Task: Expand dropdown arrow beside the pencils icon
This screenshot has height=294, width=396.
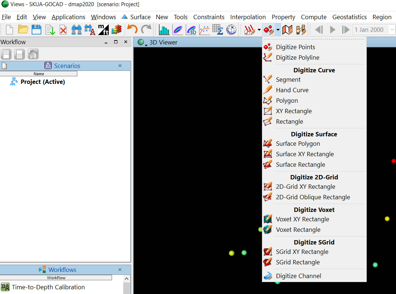Action: [259, 30]
